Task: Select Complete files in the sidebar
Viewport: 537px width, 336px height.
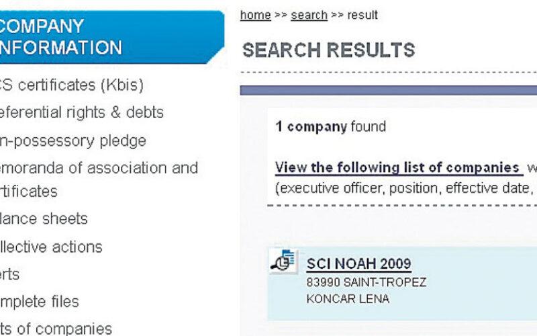Action: tap(40, 301)
